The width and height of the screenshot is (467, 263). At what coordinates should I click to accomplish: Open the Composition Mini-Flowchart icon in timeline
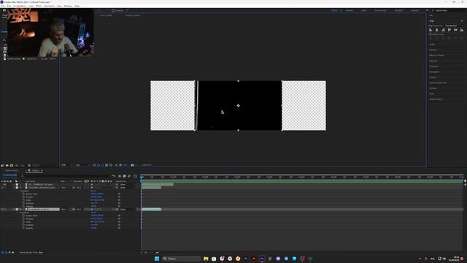coord(114,176)
